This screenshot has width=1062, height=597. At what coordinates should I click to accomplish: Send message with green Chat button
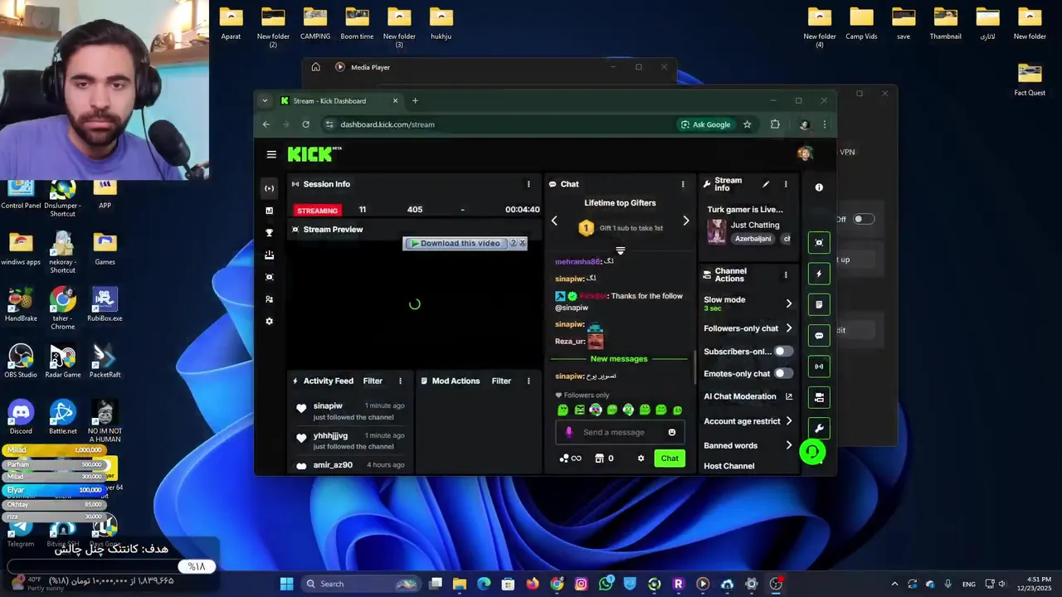pos(670,459)
